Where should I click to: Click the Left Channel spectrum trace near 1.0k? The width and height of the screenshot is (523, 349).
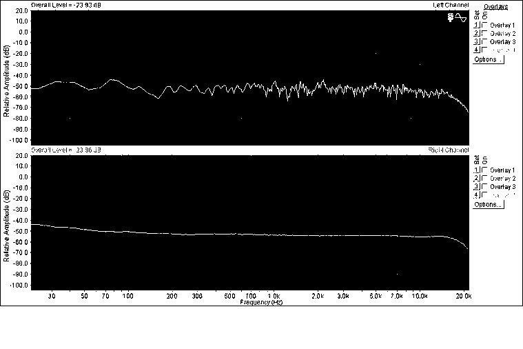click(x=274, y=83)
